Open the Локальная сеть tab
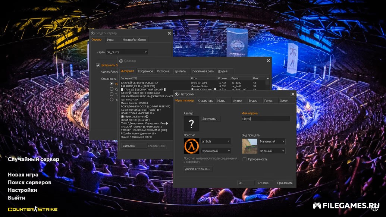This screenshot has width=386, height=217. click(x=203, y=71)
